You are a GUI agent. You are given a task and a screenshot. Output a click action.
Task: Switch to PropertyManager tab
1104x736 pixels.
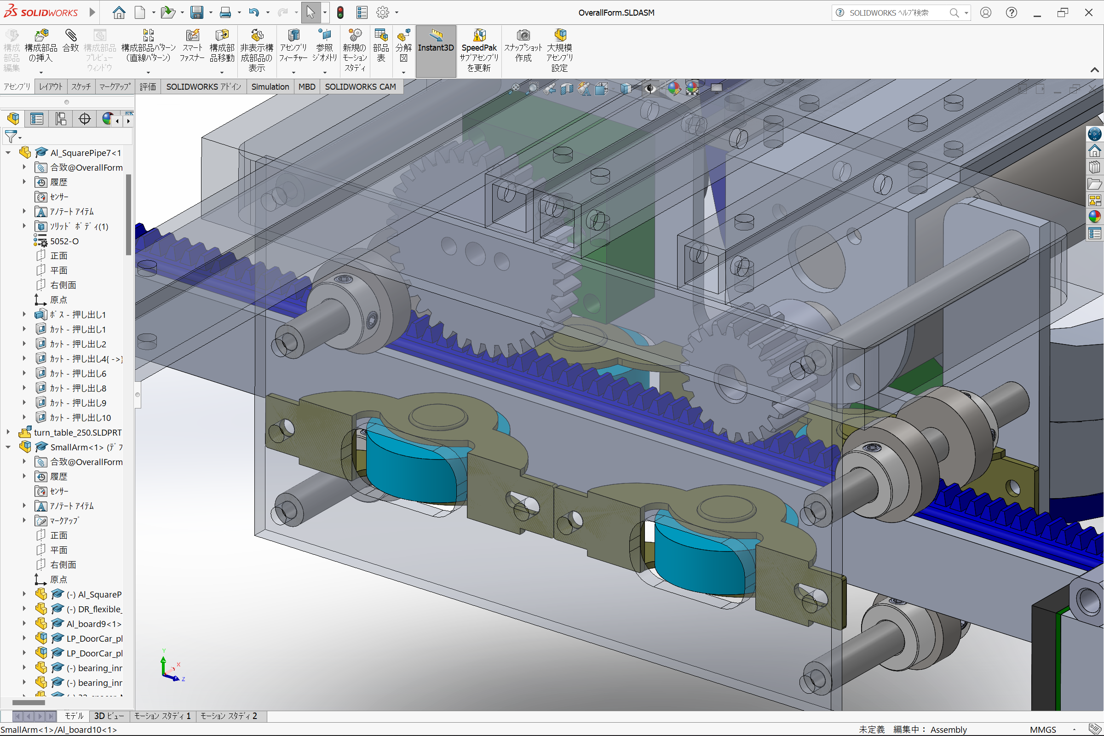tap(37, 119)
